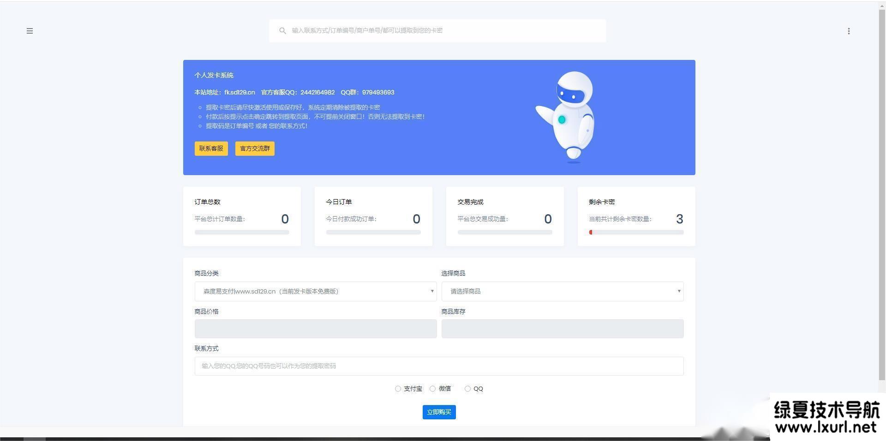
Task: Open the 选择商品 dropdown
Action: pyautogui.click(x=563, y=291)
